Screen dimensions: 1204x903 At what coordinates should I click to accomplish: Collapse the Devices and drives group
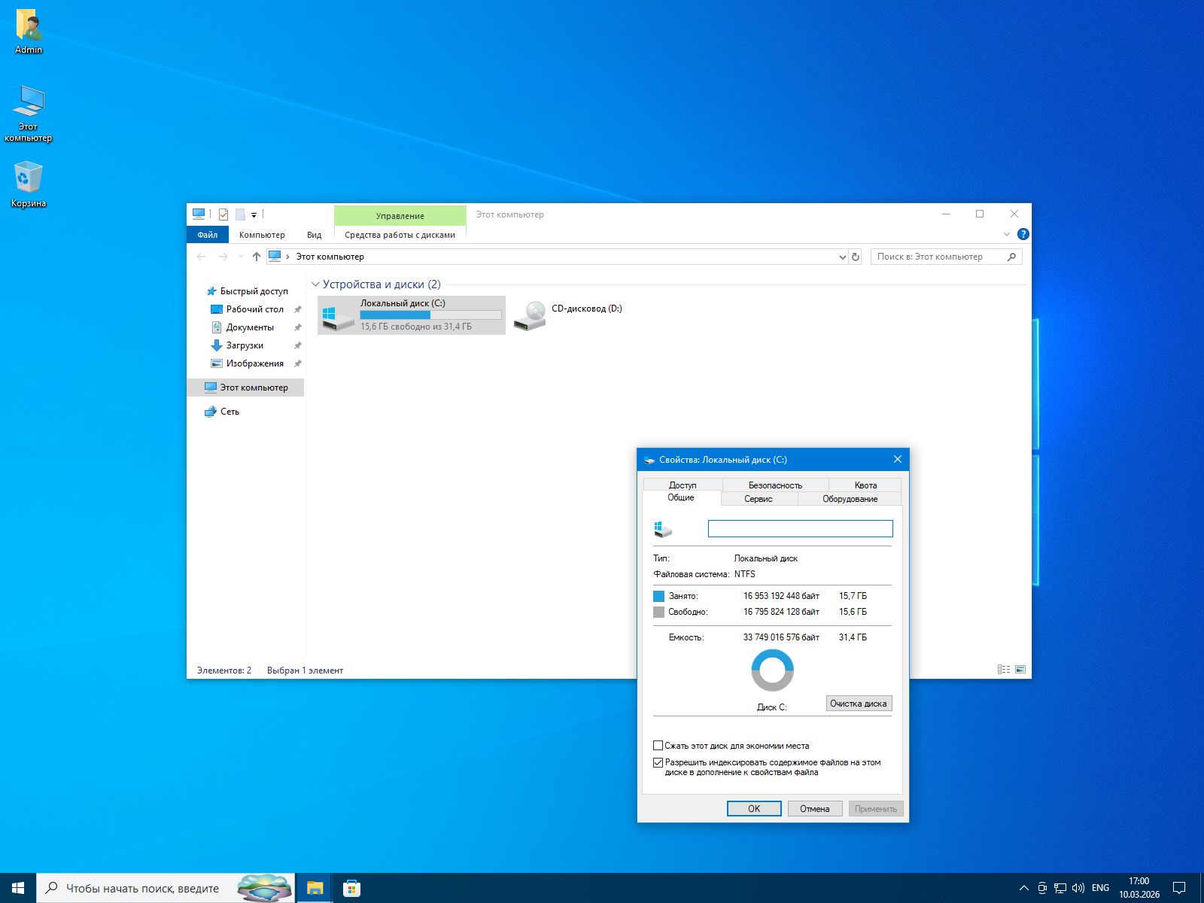click(315, 284)
